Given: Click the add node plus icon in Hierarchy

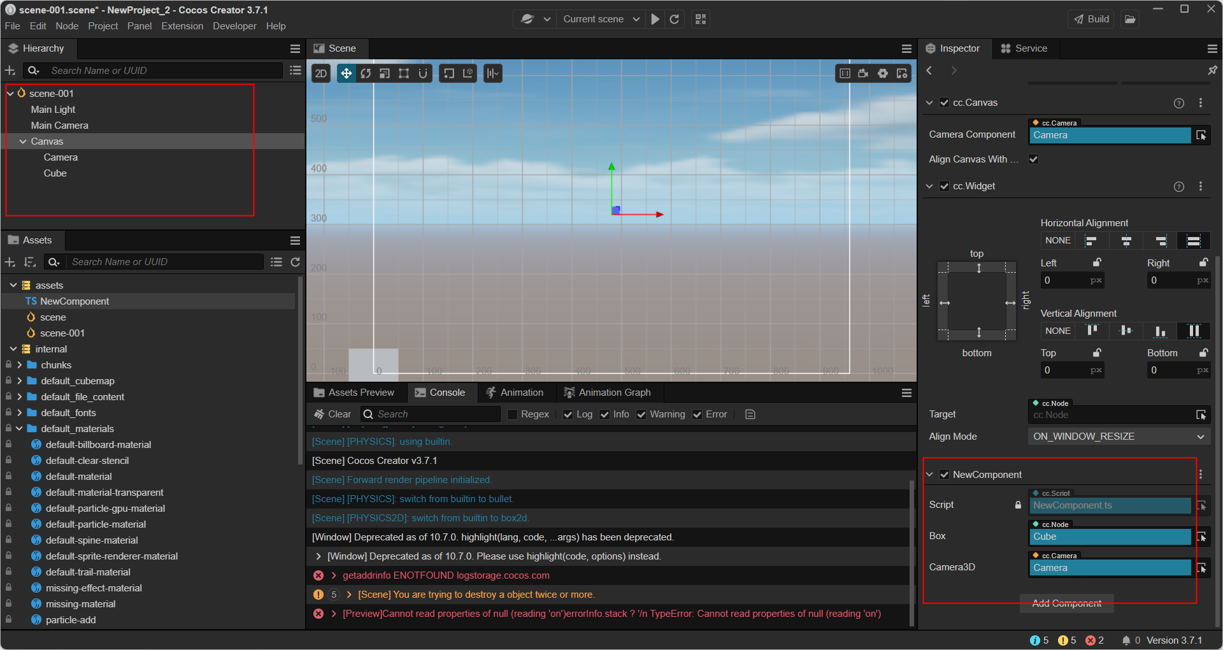Looking at the screenshot, I should [10, 70].
